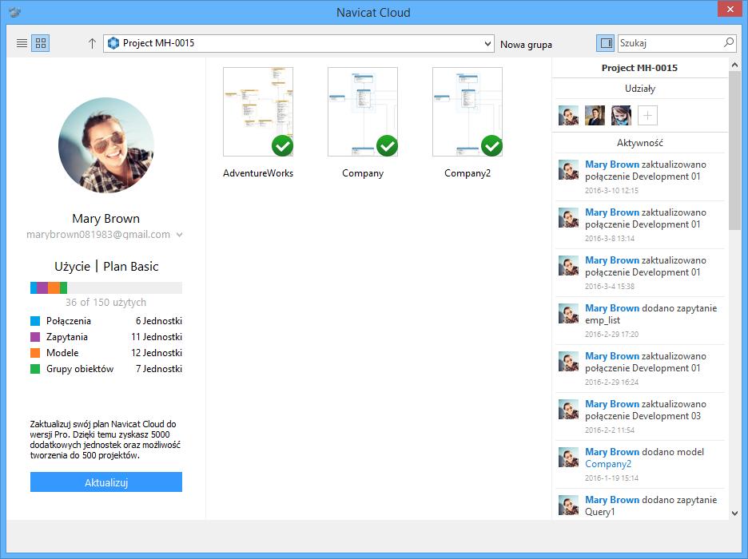748x559 pixels.
Task: Click the marybrown081983@gmail.com email text
Action: (98, 235)
